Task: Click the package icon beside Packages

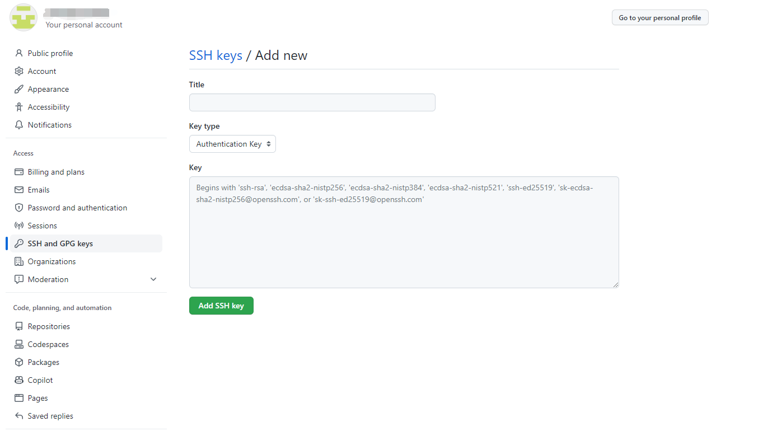Action: pyautogui.click(x=19, y=362)
